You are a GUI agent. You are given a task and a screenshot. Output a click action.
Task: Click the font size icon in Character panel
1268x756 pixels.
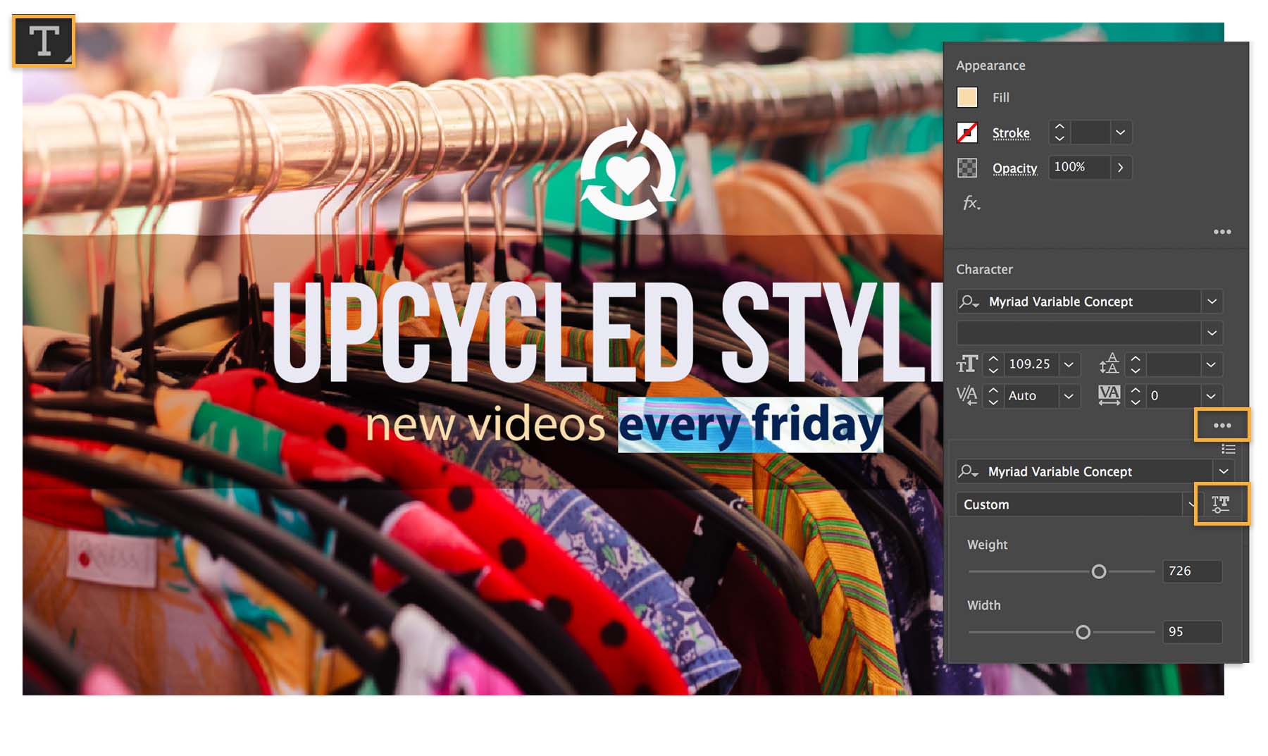pyautogui.click(x=967, y=364)
